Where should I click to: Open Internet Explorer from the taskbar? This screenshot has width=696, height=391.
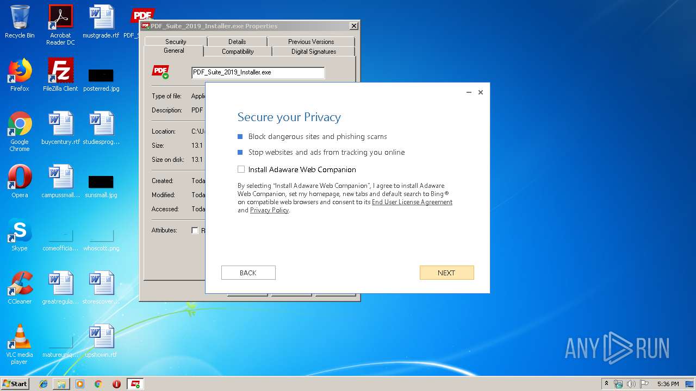pyautogui.click(x=43, y=384)
